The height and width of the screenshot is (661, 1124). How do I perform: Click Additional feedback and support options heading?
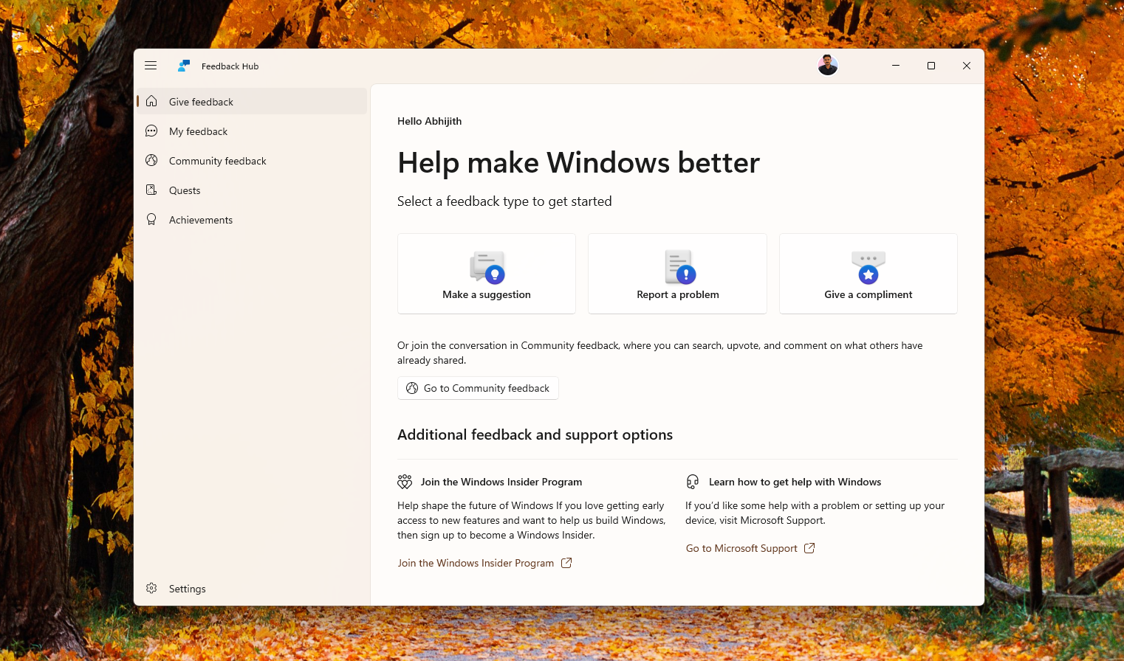pyautogui.click(x=535, y=435)
